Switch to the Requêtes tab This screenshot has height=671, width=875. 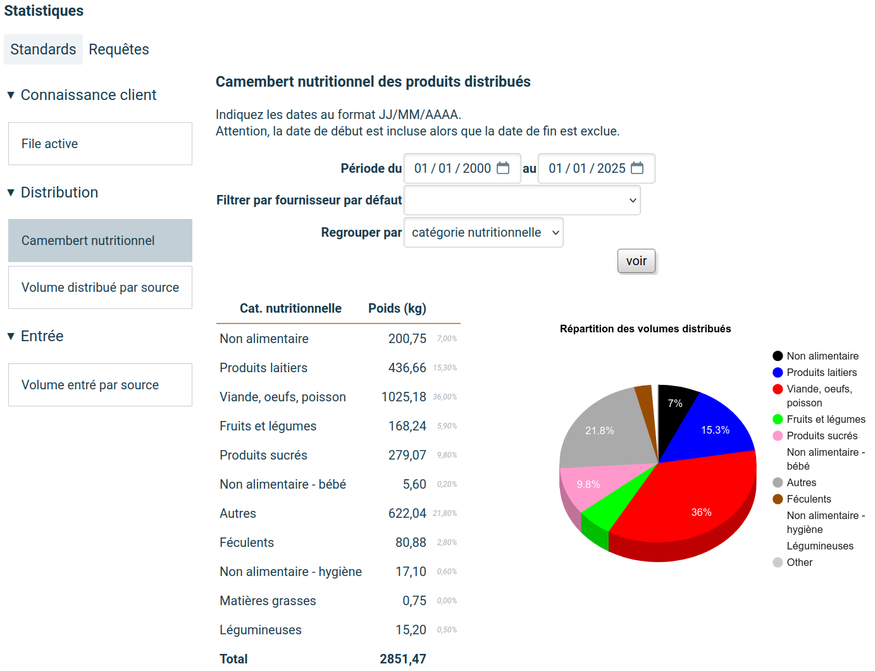pos(119,49)
